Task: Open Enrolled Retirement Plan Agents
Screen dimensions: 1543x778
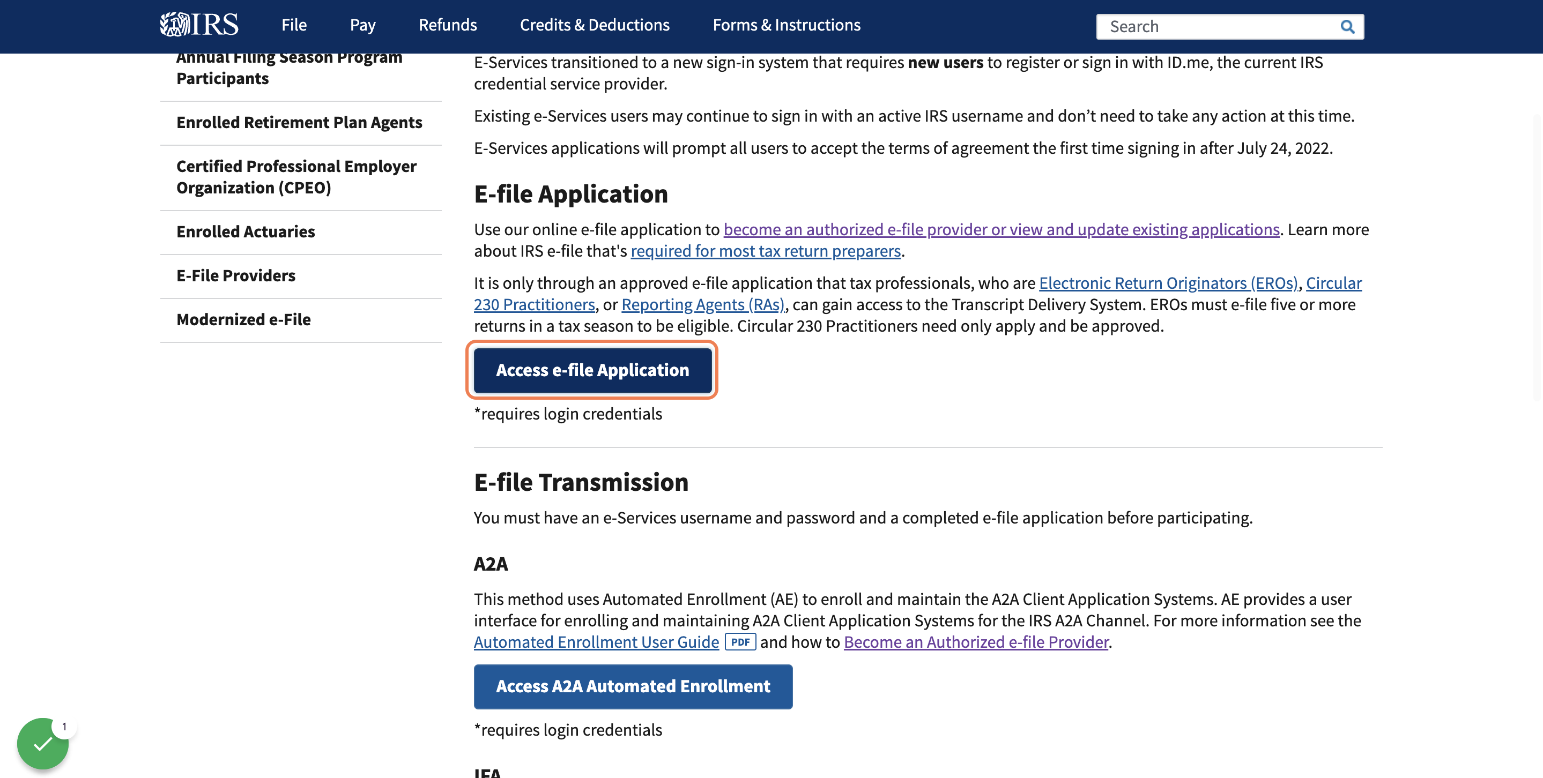Action: 299,122
